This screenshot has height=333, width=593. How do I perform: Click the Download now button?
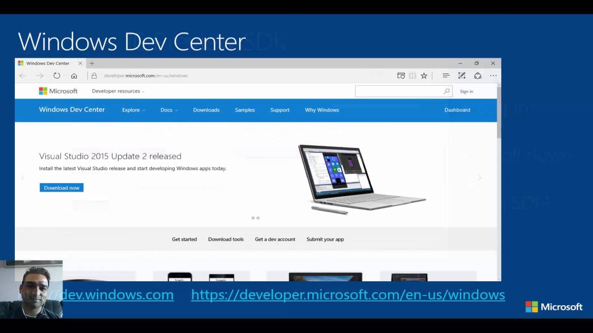62,188
